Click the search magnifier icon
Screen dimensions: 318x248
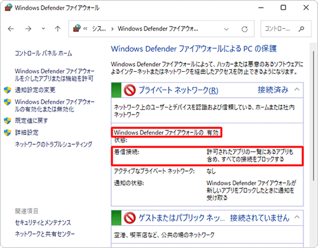[x=301, y=29]
